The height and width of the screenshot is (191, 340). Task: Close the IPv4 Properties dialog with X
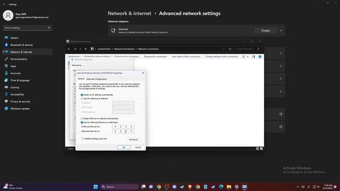[143, 73]
